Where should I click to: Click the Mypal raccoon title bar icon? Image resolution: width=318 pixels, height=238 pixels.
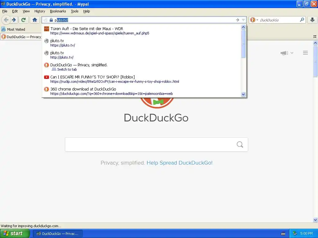tap(3, 4)
